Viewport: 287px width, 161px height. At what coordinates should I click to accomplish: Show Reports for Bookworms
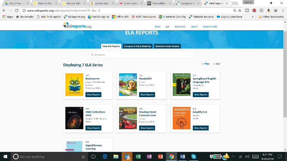[x=93, y=95]
